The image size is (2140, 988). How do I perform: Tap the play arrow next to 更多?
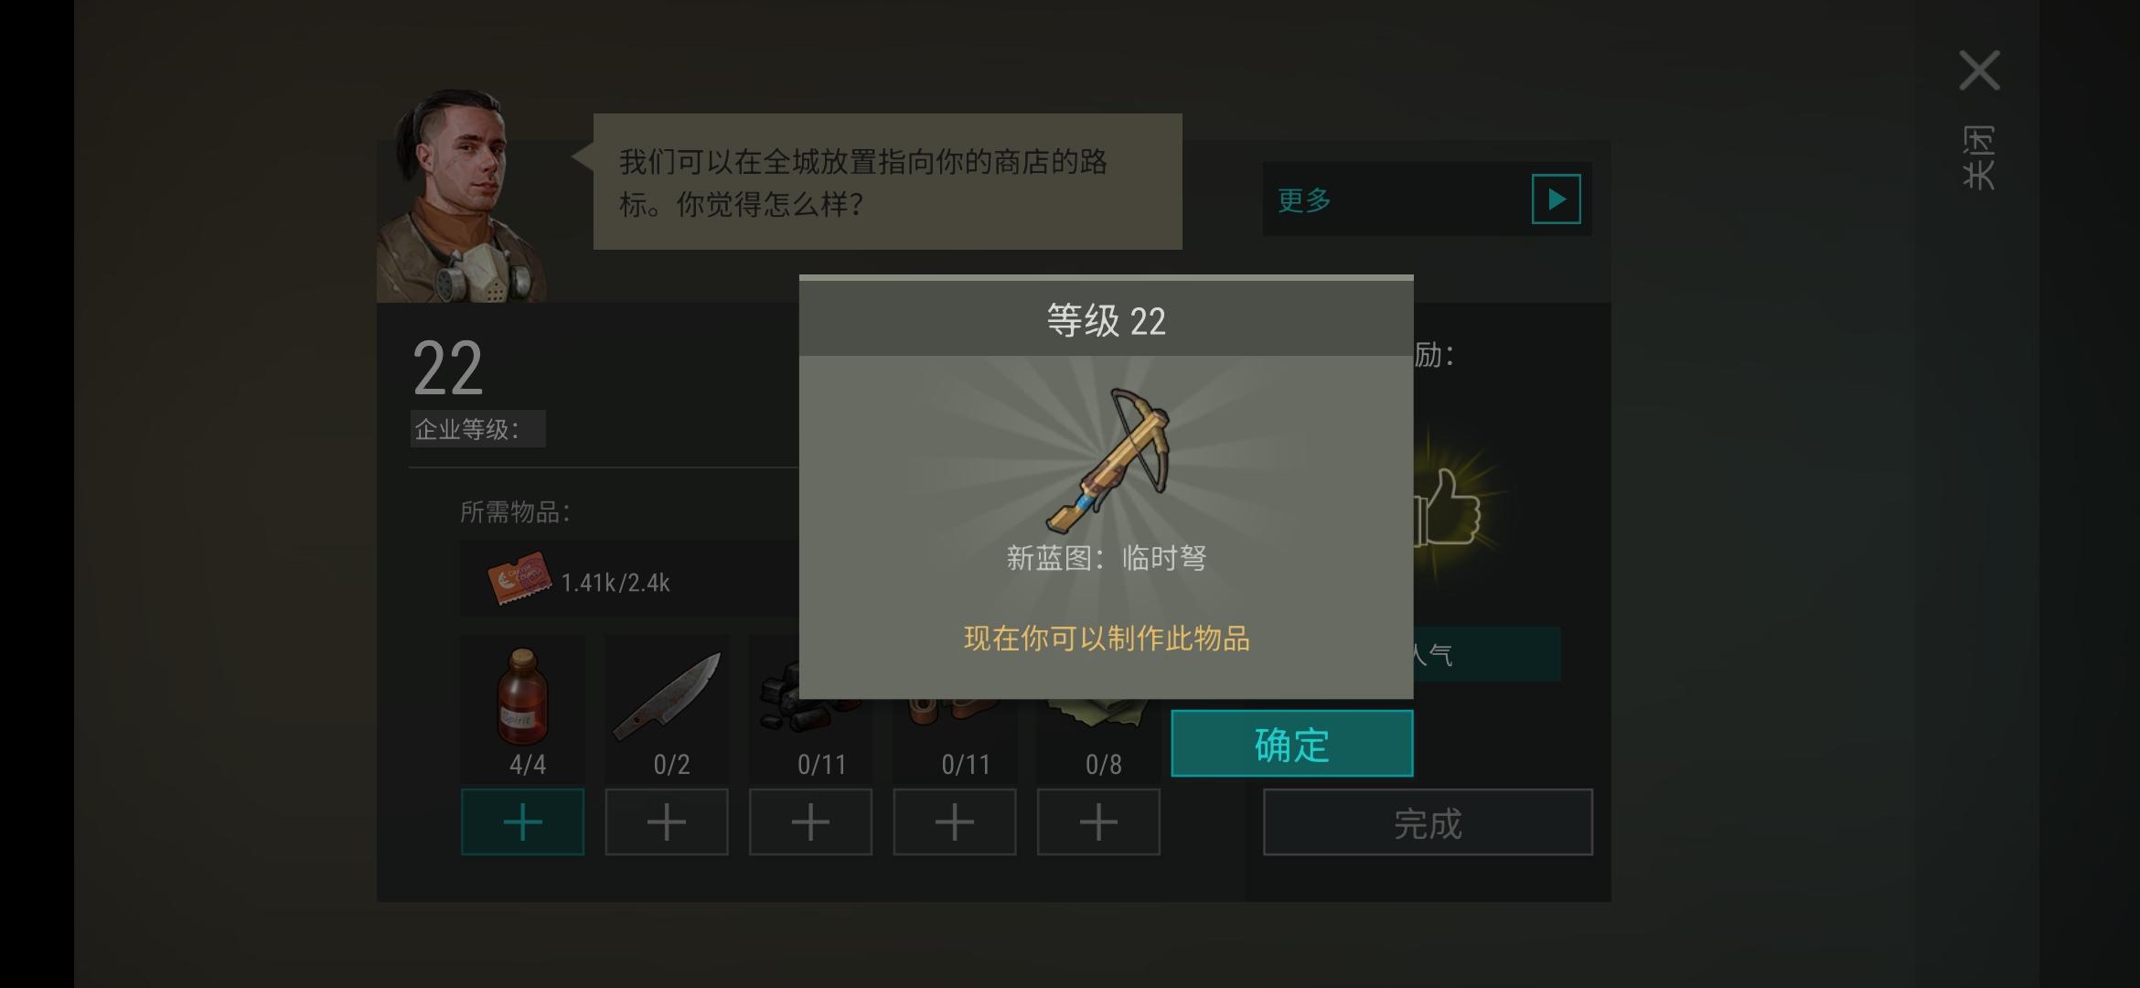coord(1556,199)
